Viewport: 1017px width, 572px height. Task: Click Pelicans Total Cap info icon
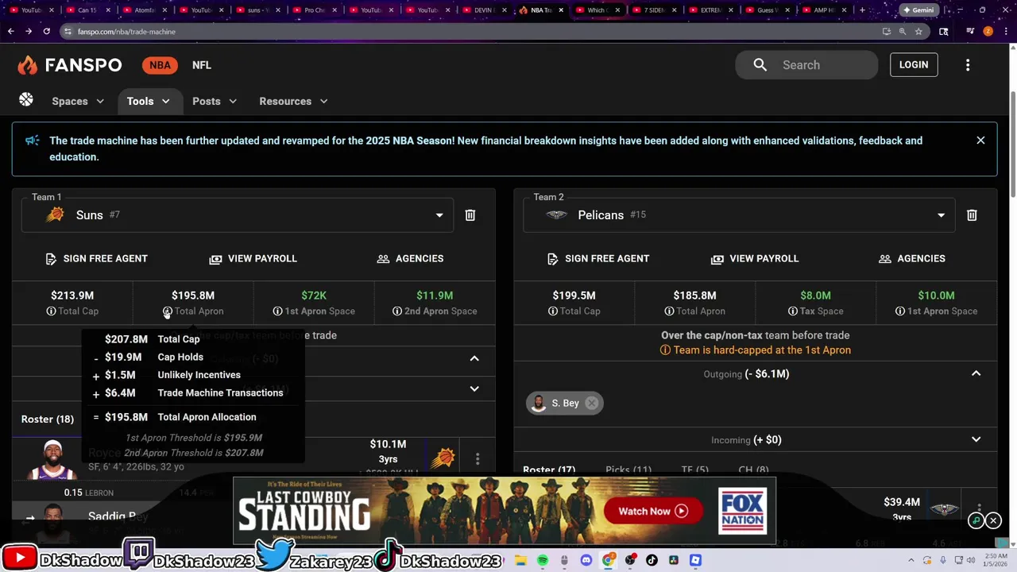pos(552,311)
